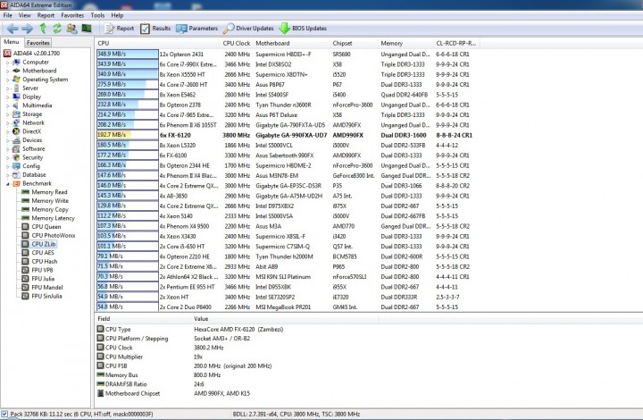This screenshot has width=643, height=420.
Task: Expand the Display tree node
Action: 8,97
